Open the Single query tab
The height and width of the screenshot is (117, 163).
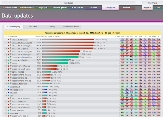(43, 7)
